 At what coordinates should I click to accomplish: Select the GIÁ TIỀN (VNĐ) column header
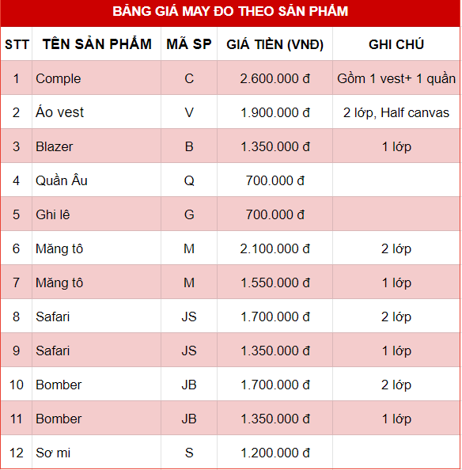pyautogui.click(x=275, y=44)
